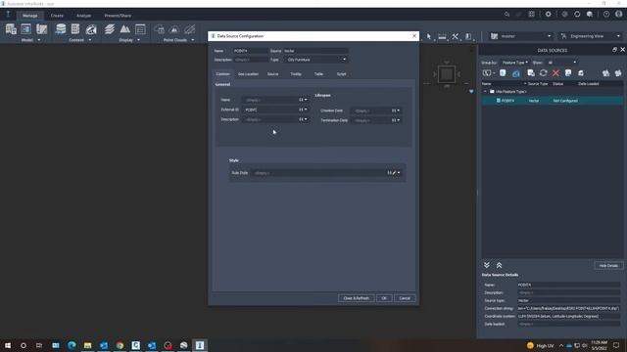Undock the Data Sources panel via float icon
Image resolution: width=627 pixels, height=352 pixels.
[614, 50]
